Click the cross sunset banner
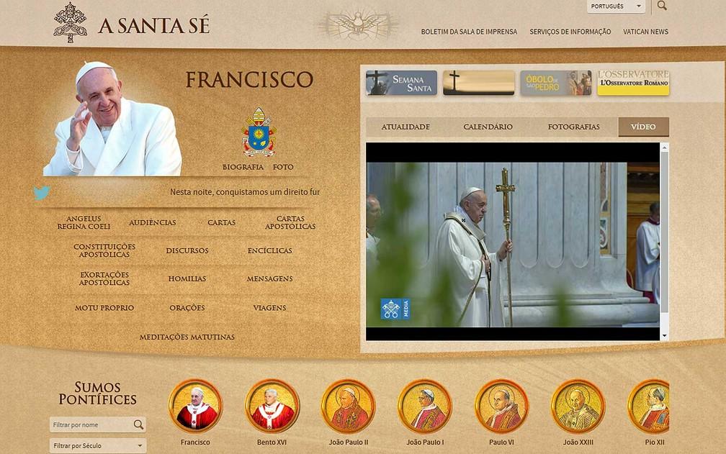Viewport: 726px width, 454px height. pos(479,83)
